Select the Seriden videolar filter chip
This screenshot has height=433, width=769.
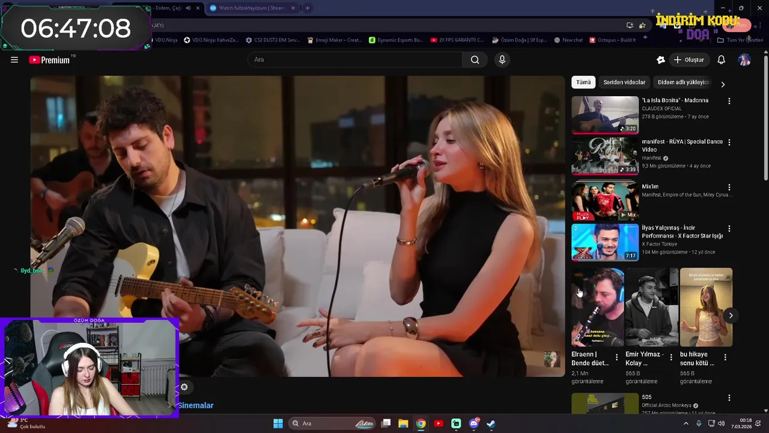pyautogui.click(x=624, y=82)
